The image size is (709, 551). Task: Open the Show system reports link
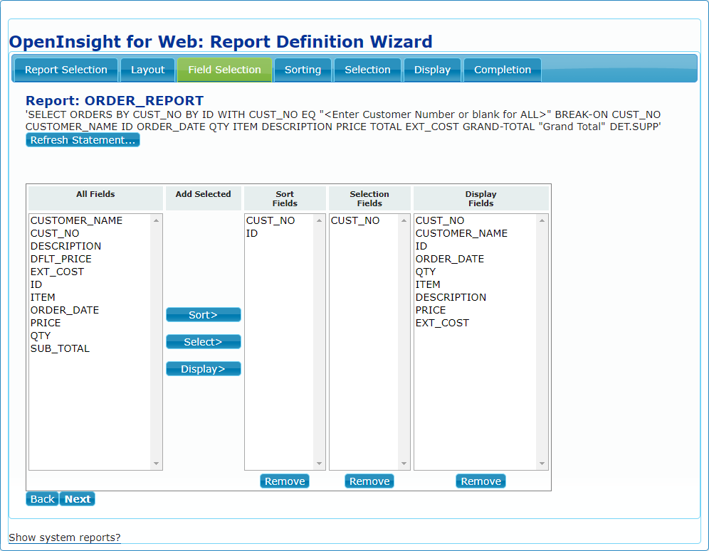click(x=65, y=537)
